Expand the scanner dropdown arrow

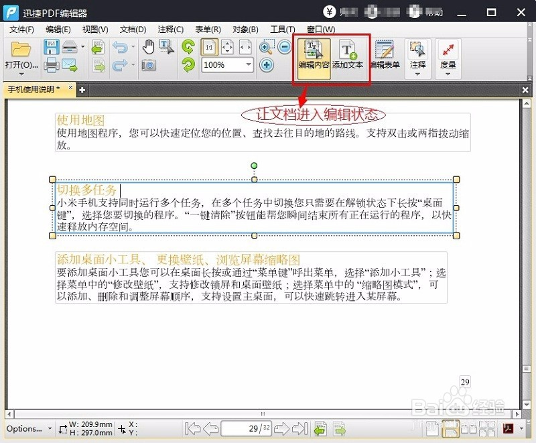[82, 47]
